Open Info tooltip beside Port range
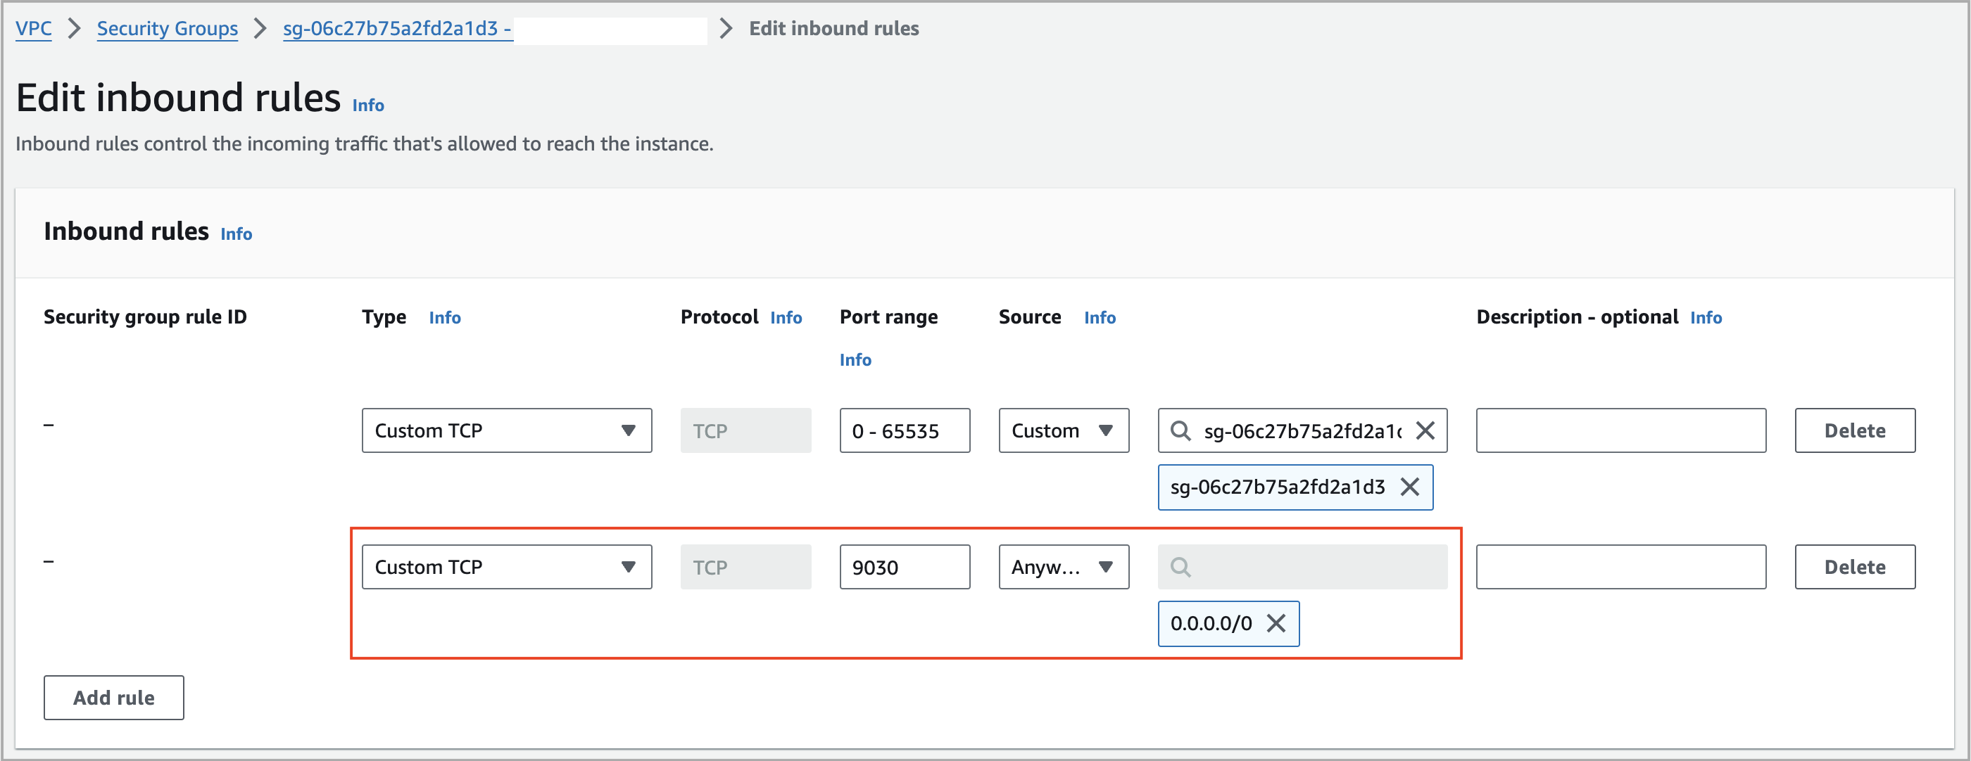 click(855, 359)
